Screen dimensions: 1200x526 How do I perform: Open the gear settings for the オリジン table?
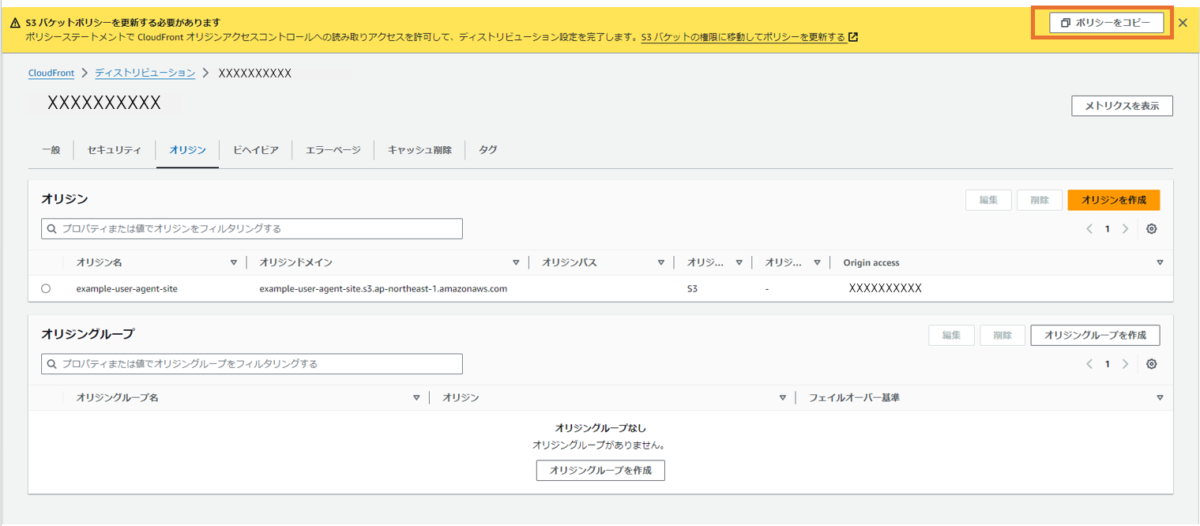tap(1151, 228)
